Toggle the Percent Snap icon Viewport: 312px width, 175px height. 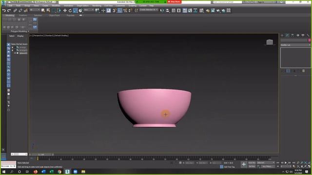125,11
